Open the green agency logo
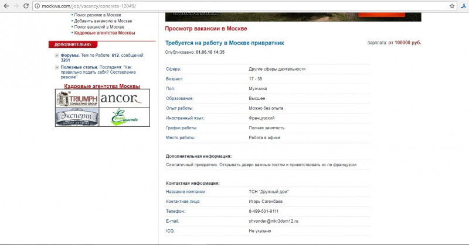 click(124, 117)
